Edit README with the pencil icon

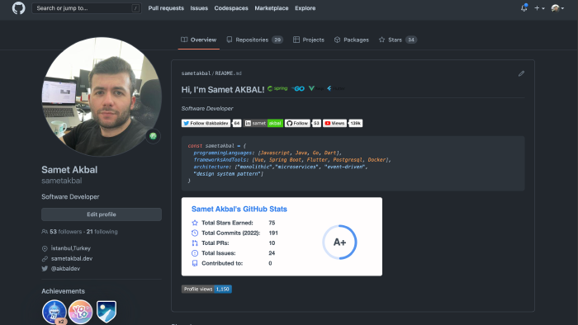tap(521, 73)
